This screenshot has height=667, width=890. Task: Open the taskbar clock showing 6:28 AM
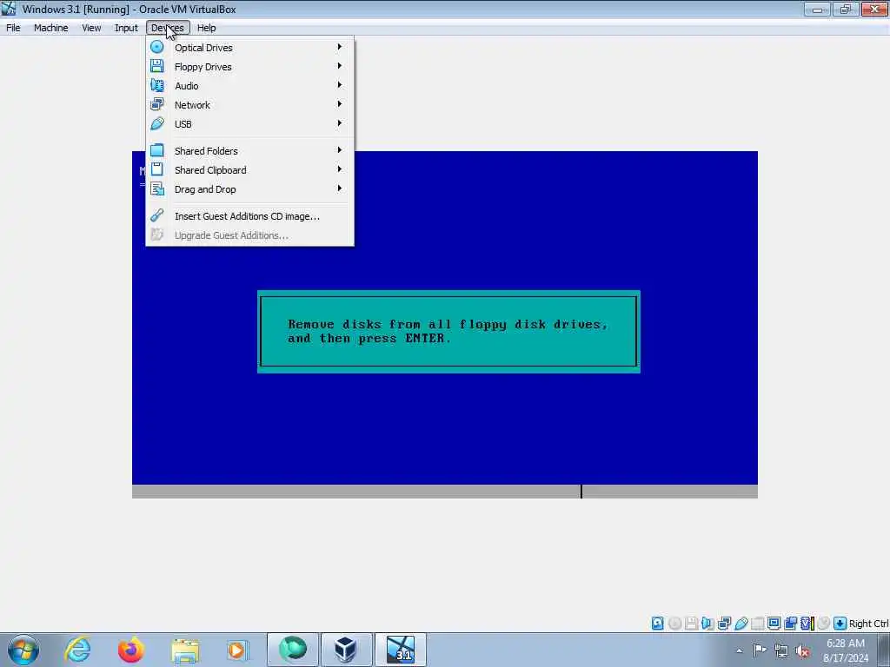[x=846, y=650]
